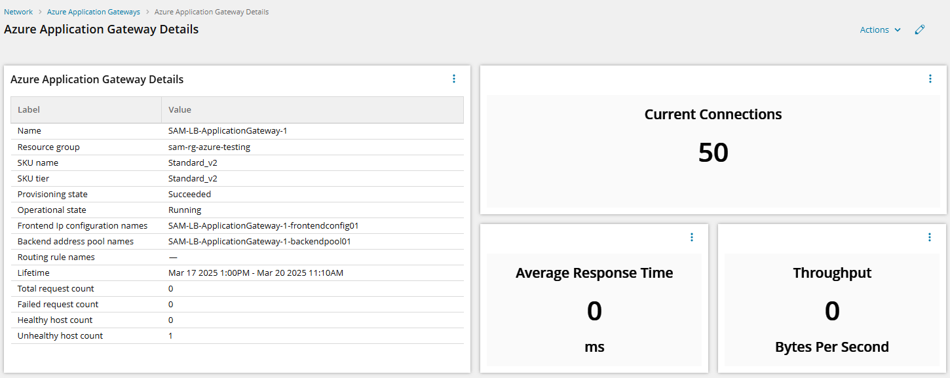Click the Value column header
Screen dimensions: 950x378
point(313,110)
